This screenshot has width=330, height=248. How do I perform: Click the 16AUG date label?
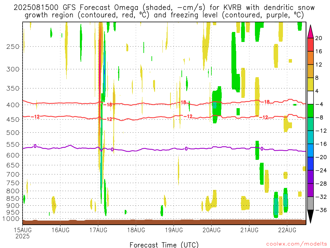click(61, 230)
